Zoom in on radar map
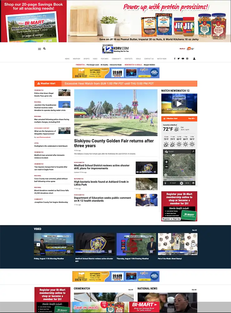 166,162
